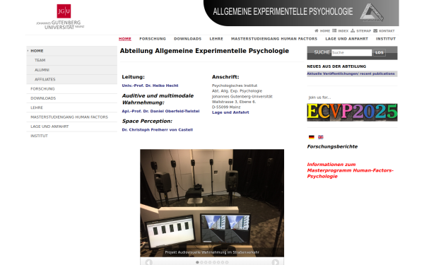Open FORSCHUNG in top navigation
The width and height of the screenshot is (424, 265).
153,39
